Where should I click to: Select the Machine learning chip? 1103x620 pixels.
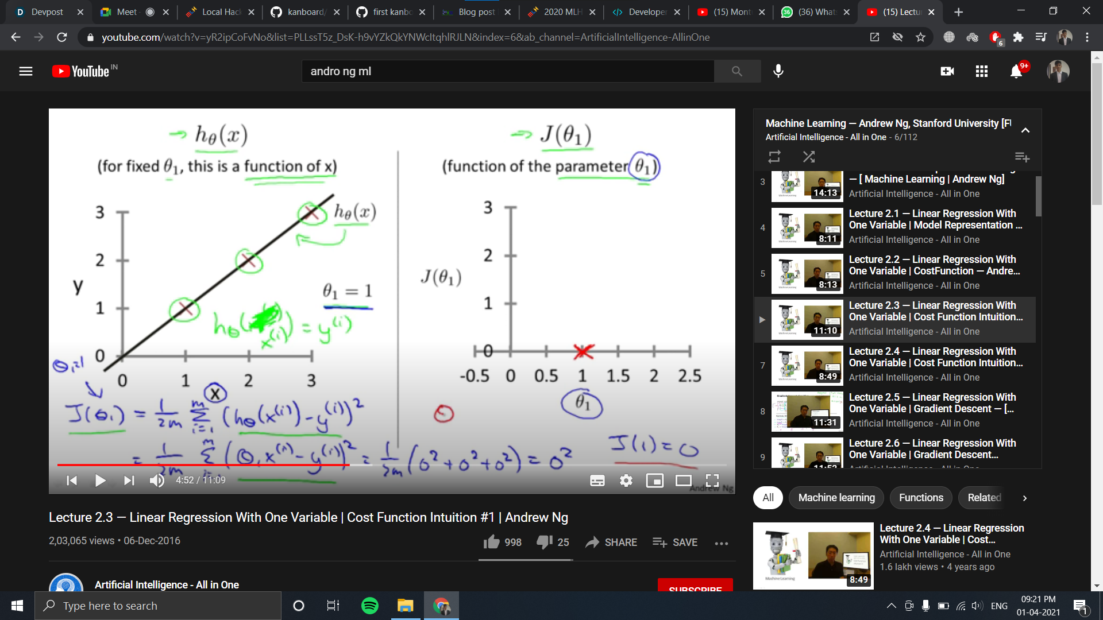836,498
